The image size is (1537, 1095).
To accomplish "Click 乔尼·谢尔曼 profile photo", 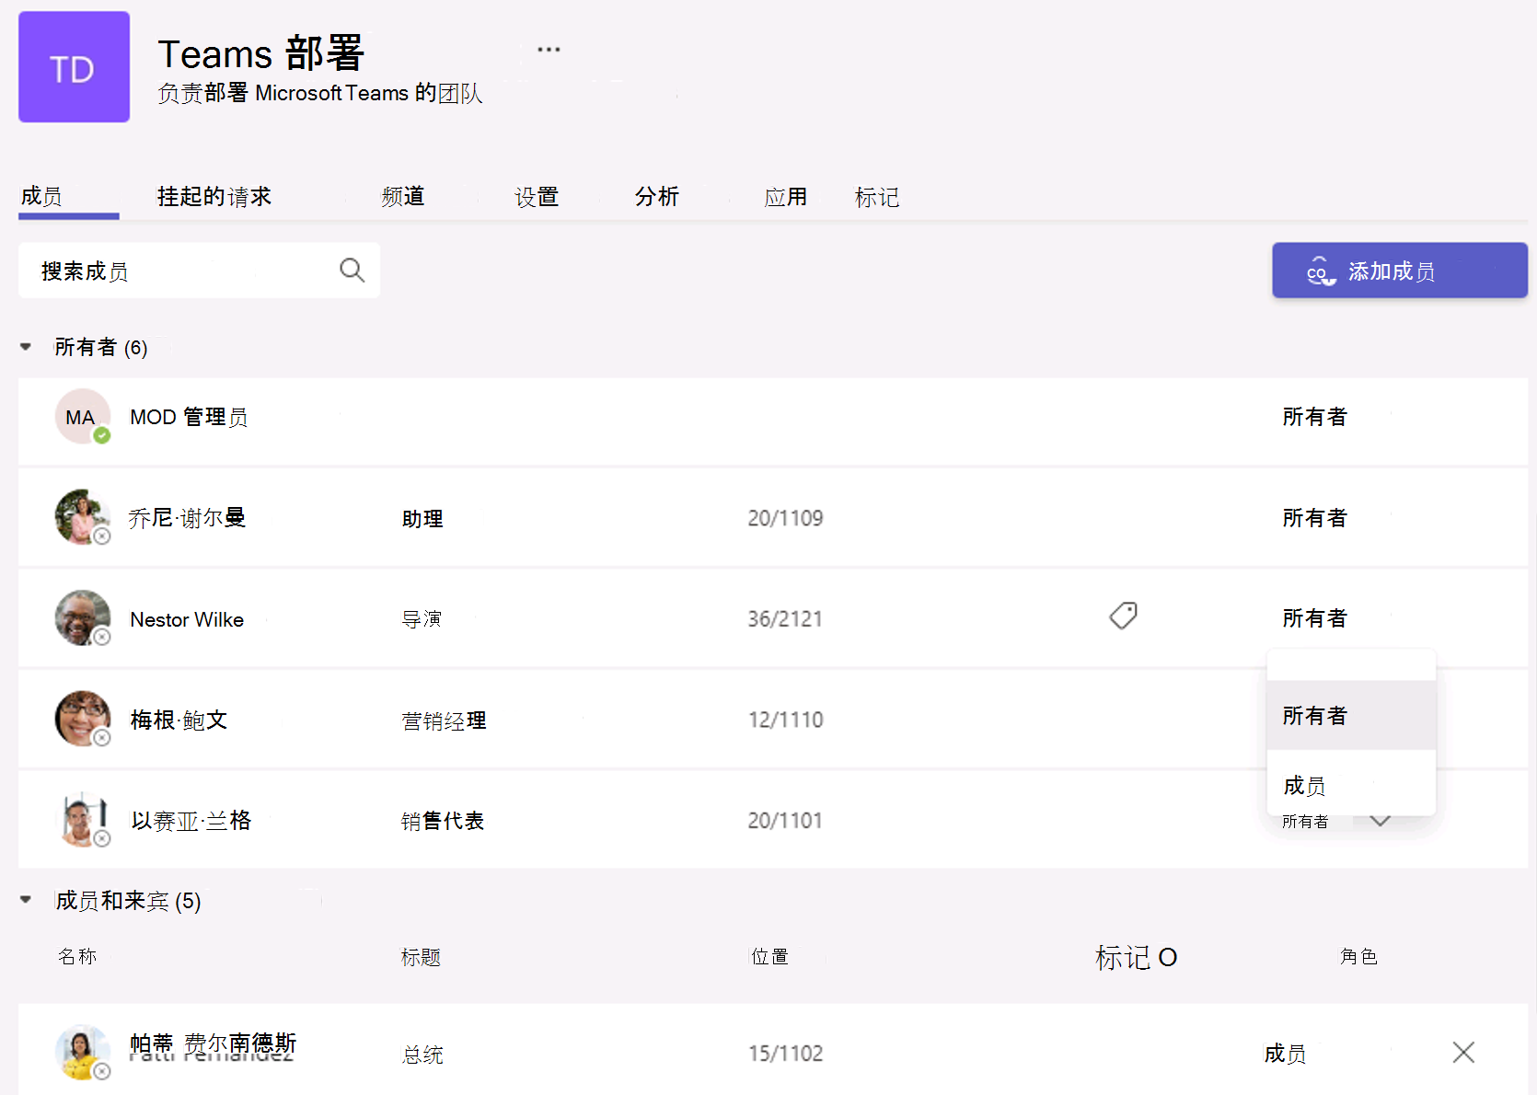I will (x=83, y=517).
